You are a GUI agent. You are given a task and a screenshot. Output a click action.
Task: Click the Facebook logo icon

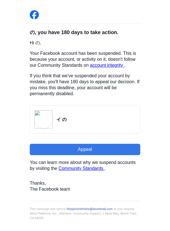(x=34, y=15)
